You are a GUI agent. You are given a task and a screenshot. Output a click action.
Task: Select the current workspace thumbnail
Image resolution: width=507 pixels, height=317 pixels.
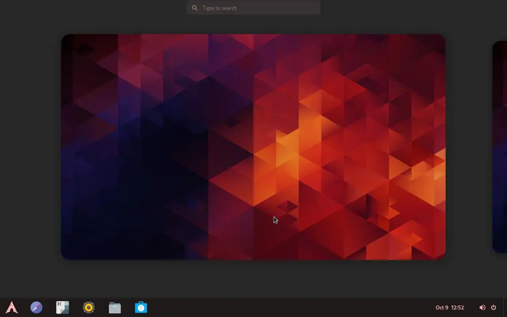(253, 147)
